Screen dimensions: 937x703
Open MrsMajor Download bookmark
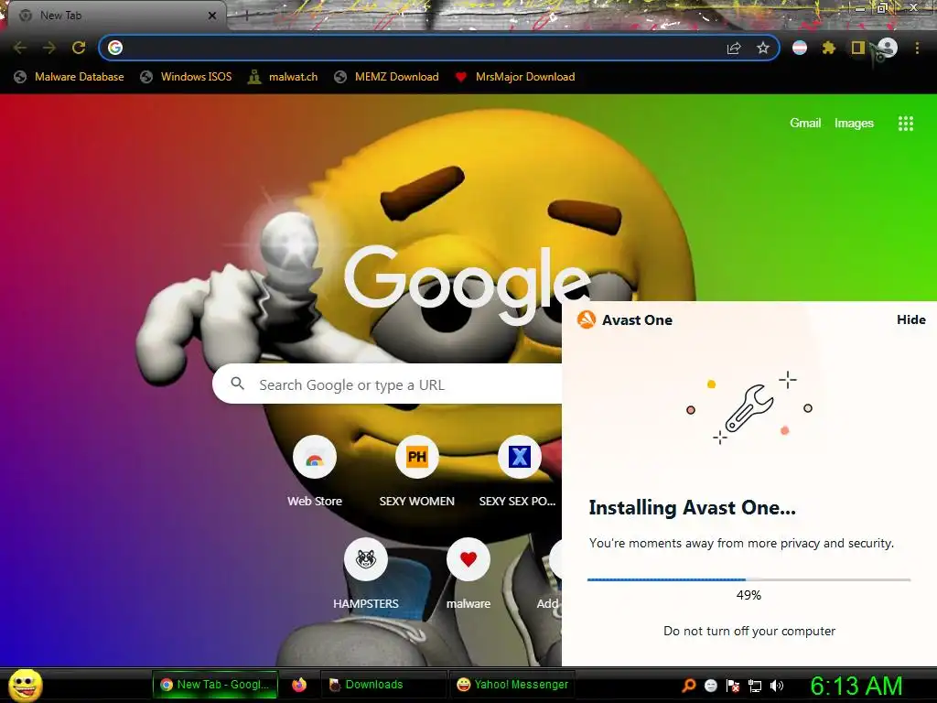click(x=515, y=77)
